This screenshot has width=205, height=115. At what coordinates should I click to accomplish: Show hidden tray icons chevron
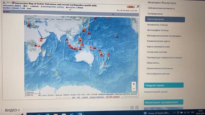[x=174, y=113]
